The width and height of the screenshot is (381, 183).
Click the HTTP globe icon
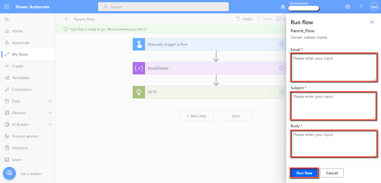[139, 92]
